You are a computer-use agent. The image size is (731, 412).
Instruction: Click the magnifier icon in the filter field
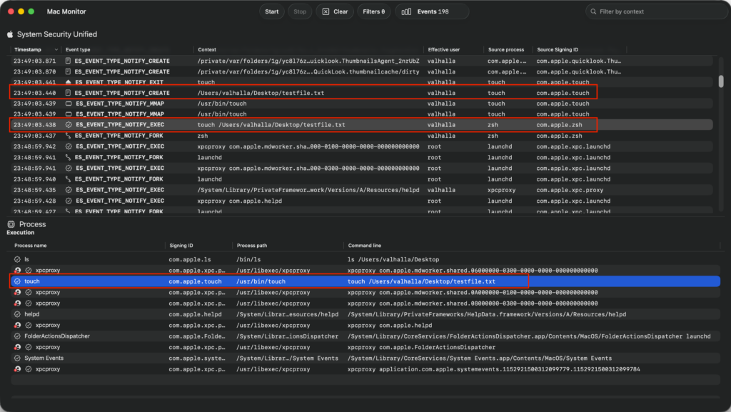click(x=593, y=11)
